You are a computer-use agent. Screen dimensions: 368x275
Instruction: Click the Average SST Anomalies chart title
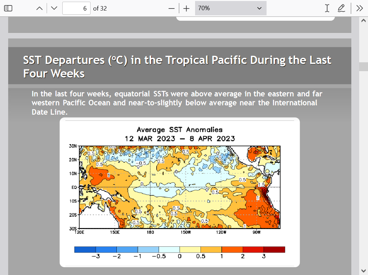pyautogui.click(x=179, y=130)
